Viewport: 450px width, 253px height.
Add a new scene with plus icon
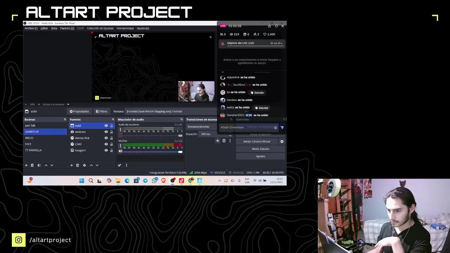pos(26,165)
